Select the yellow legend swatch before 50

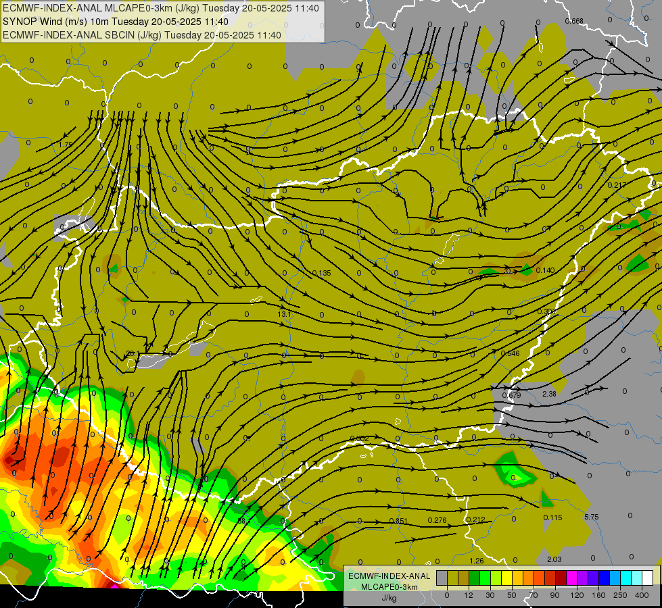click(506, 578)
